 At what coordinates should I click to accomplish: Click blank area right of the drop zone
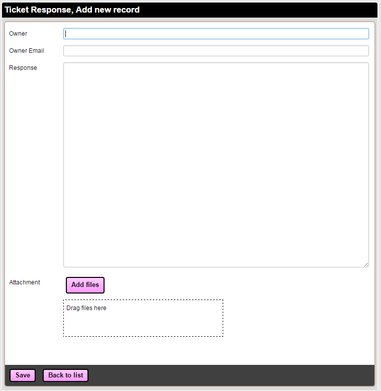pos(297,318)
